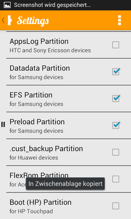Tap the app logo back arrow
This screenshot has width=131, height=219.
tap(7, 20)
